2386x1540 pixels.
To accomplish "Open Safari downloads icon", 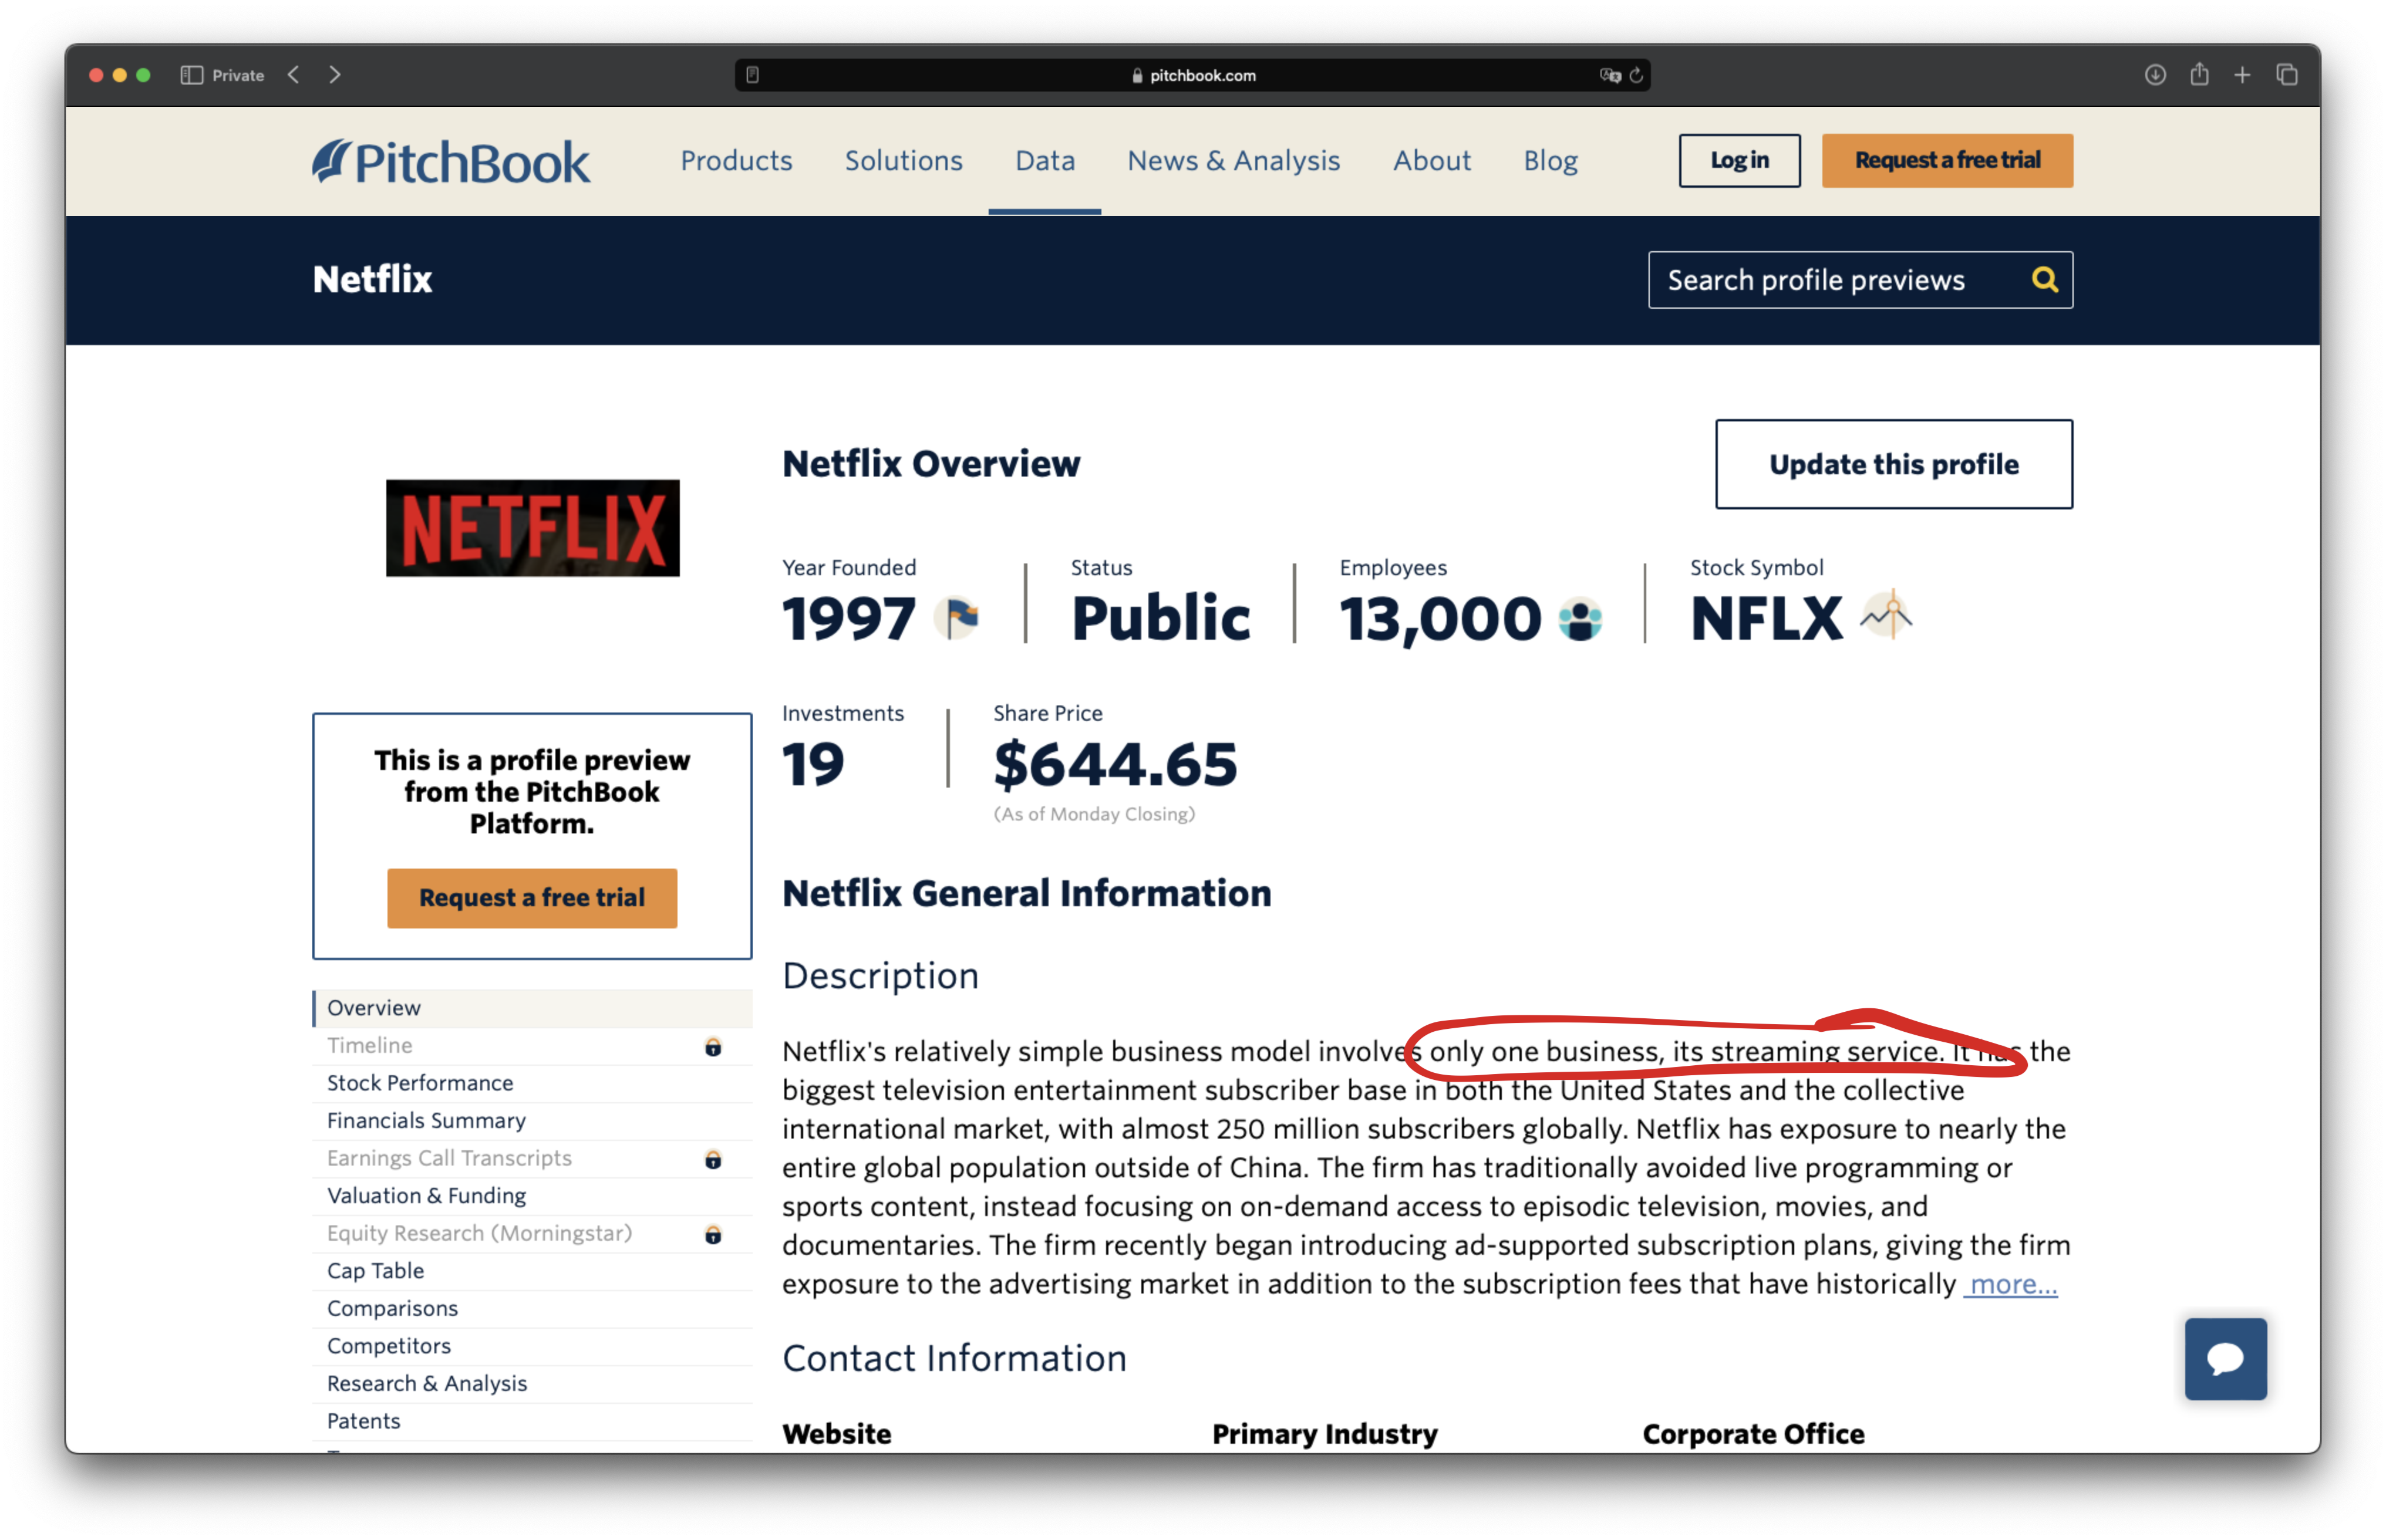I will [x=2155, y=75].
